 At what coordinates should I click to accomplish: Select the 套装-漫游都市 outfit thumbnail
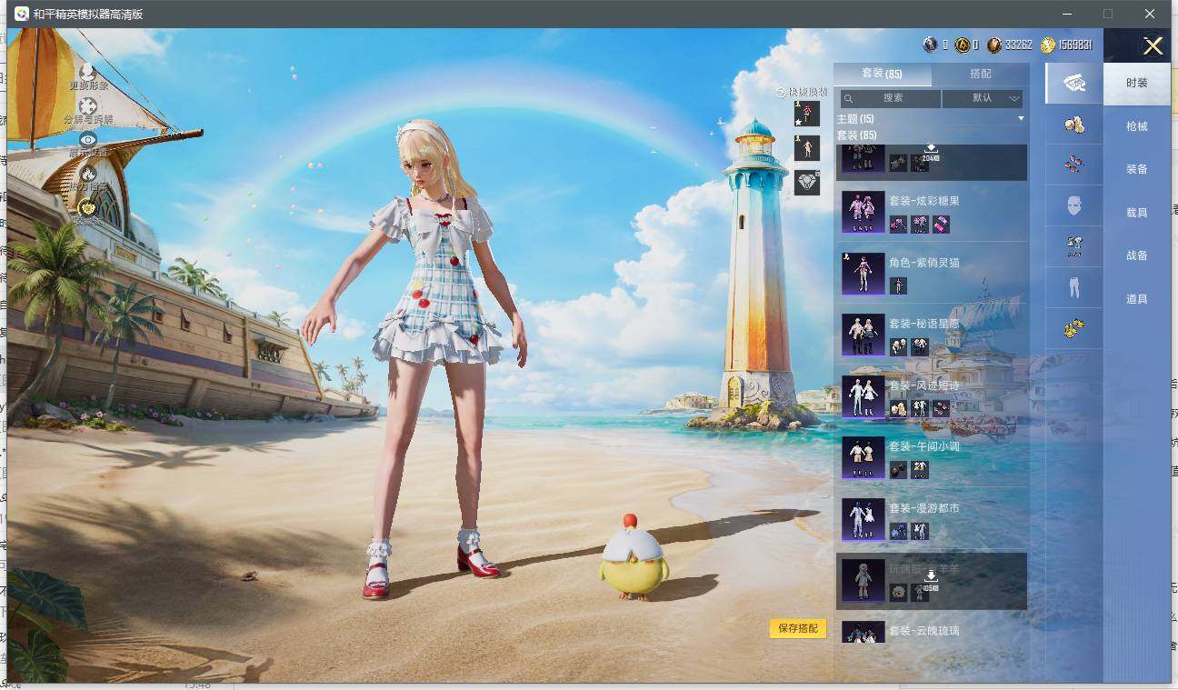point(863,519)
